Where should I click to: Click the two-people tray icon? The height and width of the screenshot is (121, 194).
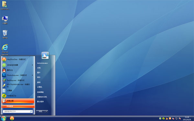point(167,118)
